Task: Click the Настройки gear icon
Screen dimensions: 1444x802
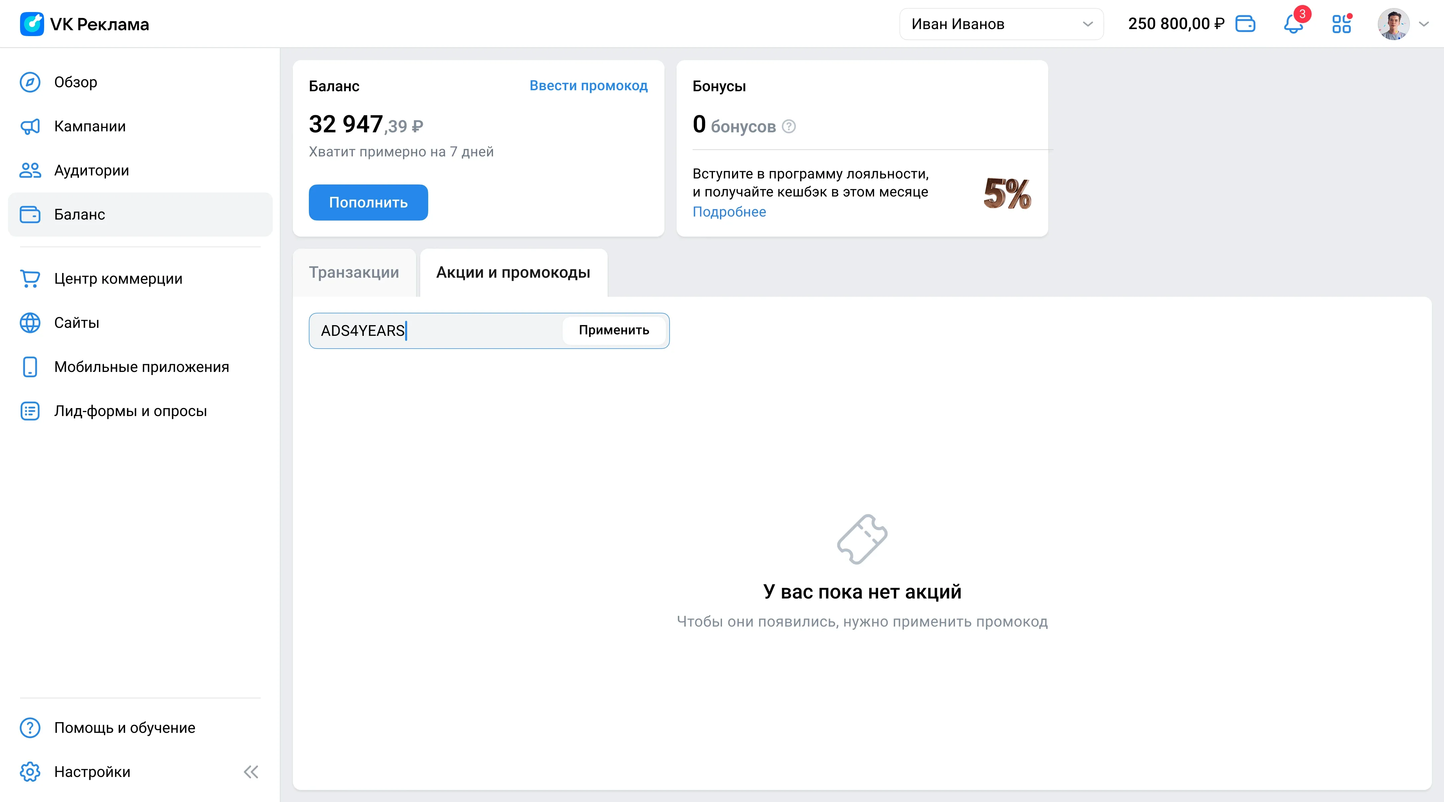Action: (30, 772)
